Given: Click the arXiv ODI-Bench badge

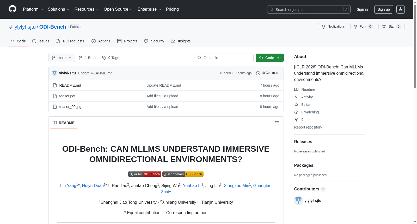Looking at the screenshot, I should 145,174.
